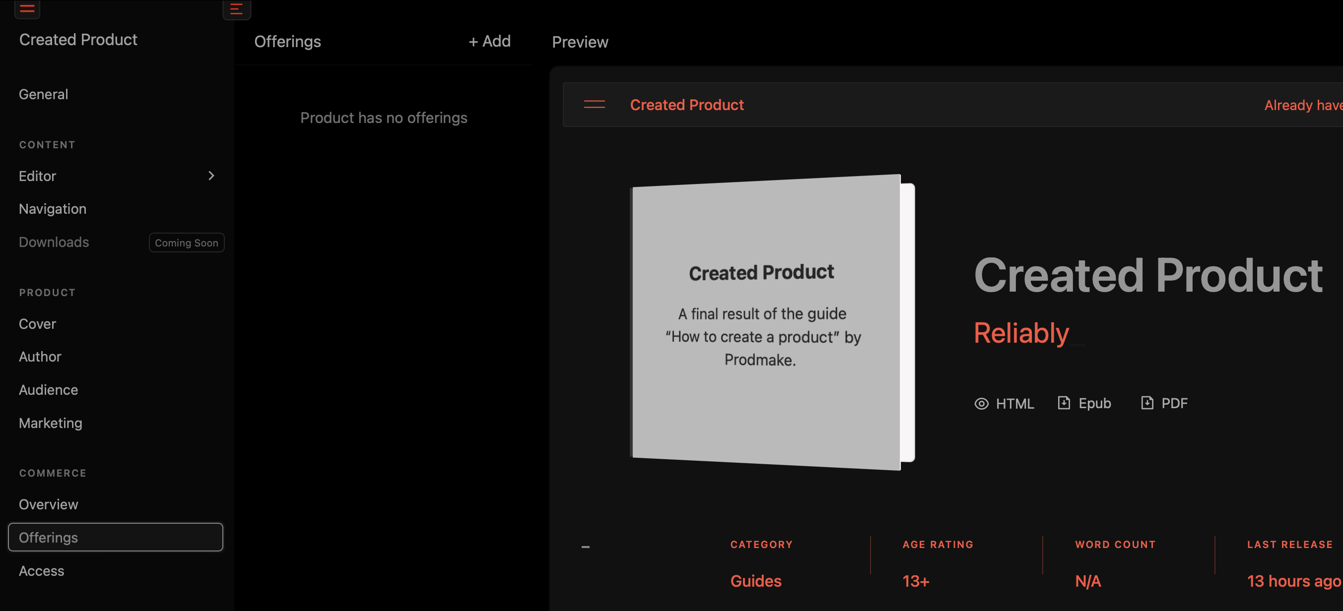Open the Access page
The width and height of the screenshot is (1343, 611).
point(41,571)
